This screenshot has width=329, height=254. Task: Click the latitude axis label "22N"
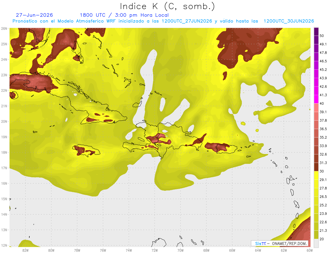click(4, 90)
